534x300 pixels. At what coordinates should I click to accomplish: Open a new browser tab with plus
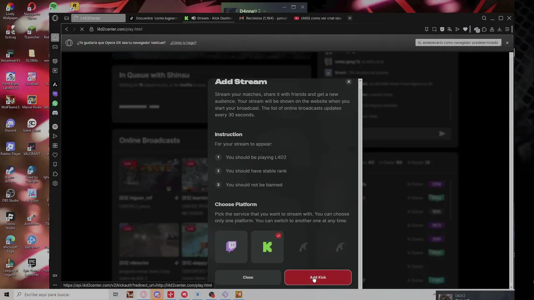(350, 18)
